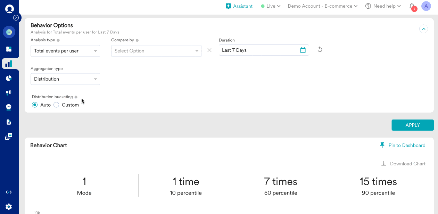Click the APPLY button

tap(412, 125)
